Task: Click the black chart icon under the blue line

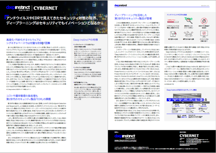Action: [x=179, y=116]
